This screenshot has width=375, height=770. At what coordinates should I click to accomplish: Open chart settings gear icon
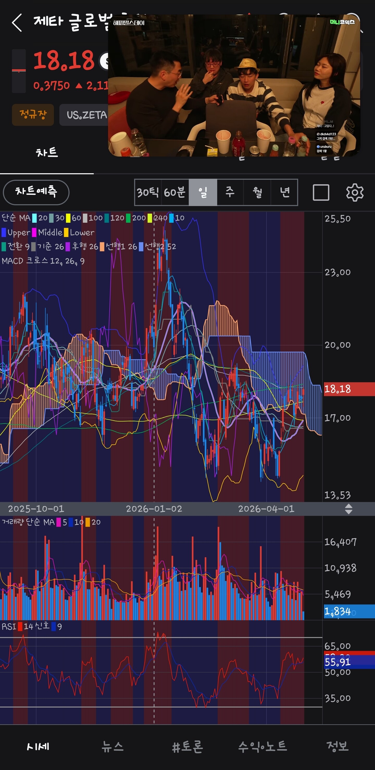point(355,192)
